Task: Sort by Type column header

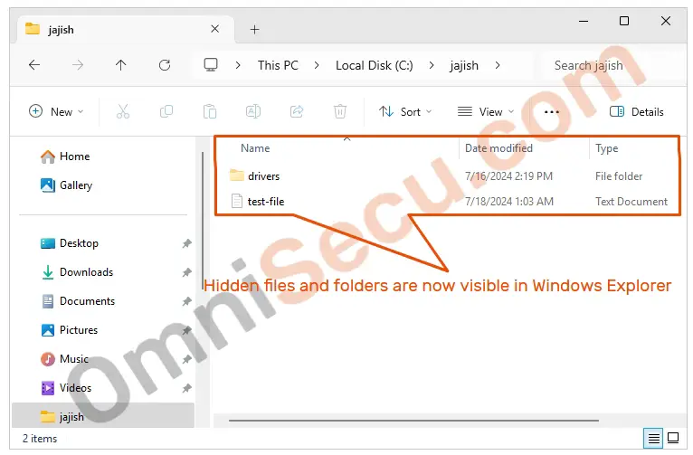Action: pyautogui.click(x=606, y=148)
